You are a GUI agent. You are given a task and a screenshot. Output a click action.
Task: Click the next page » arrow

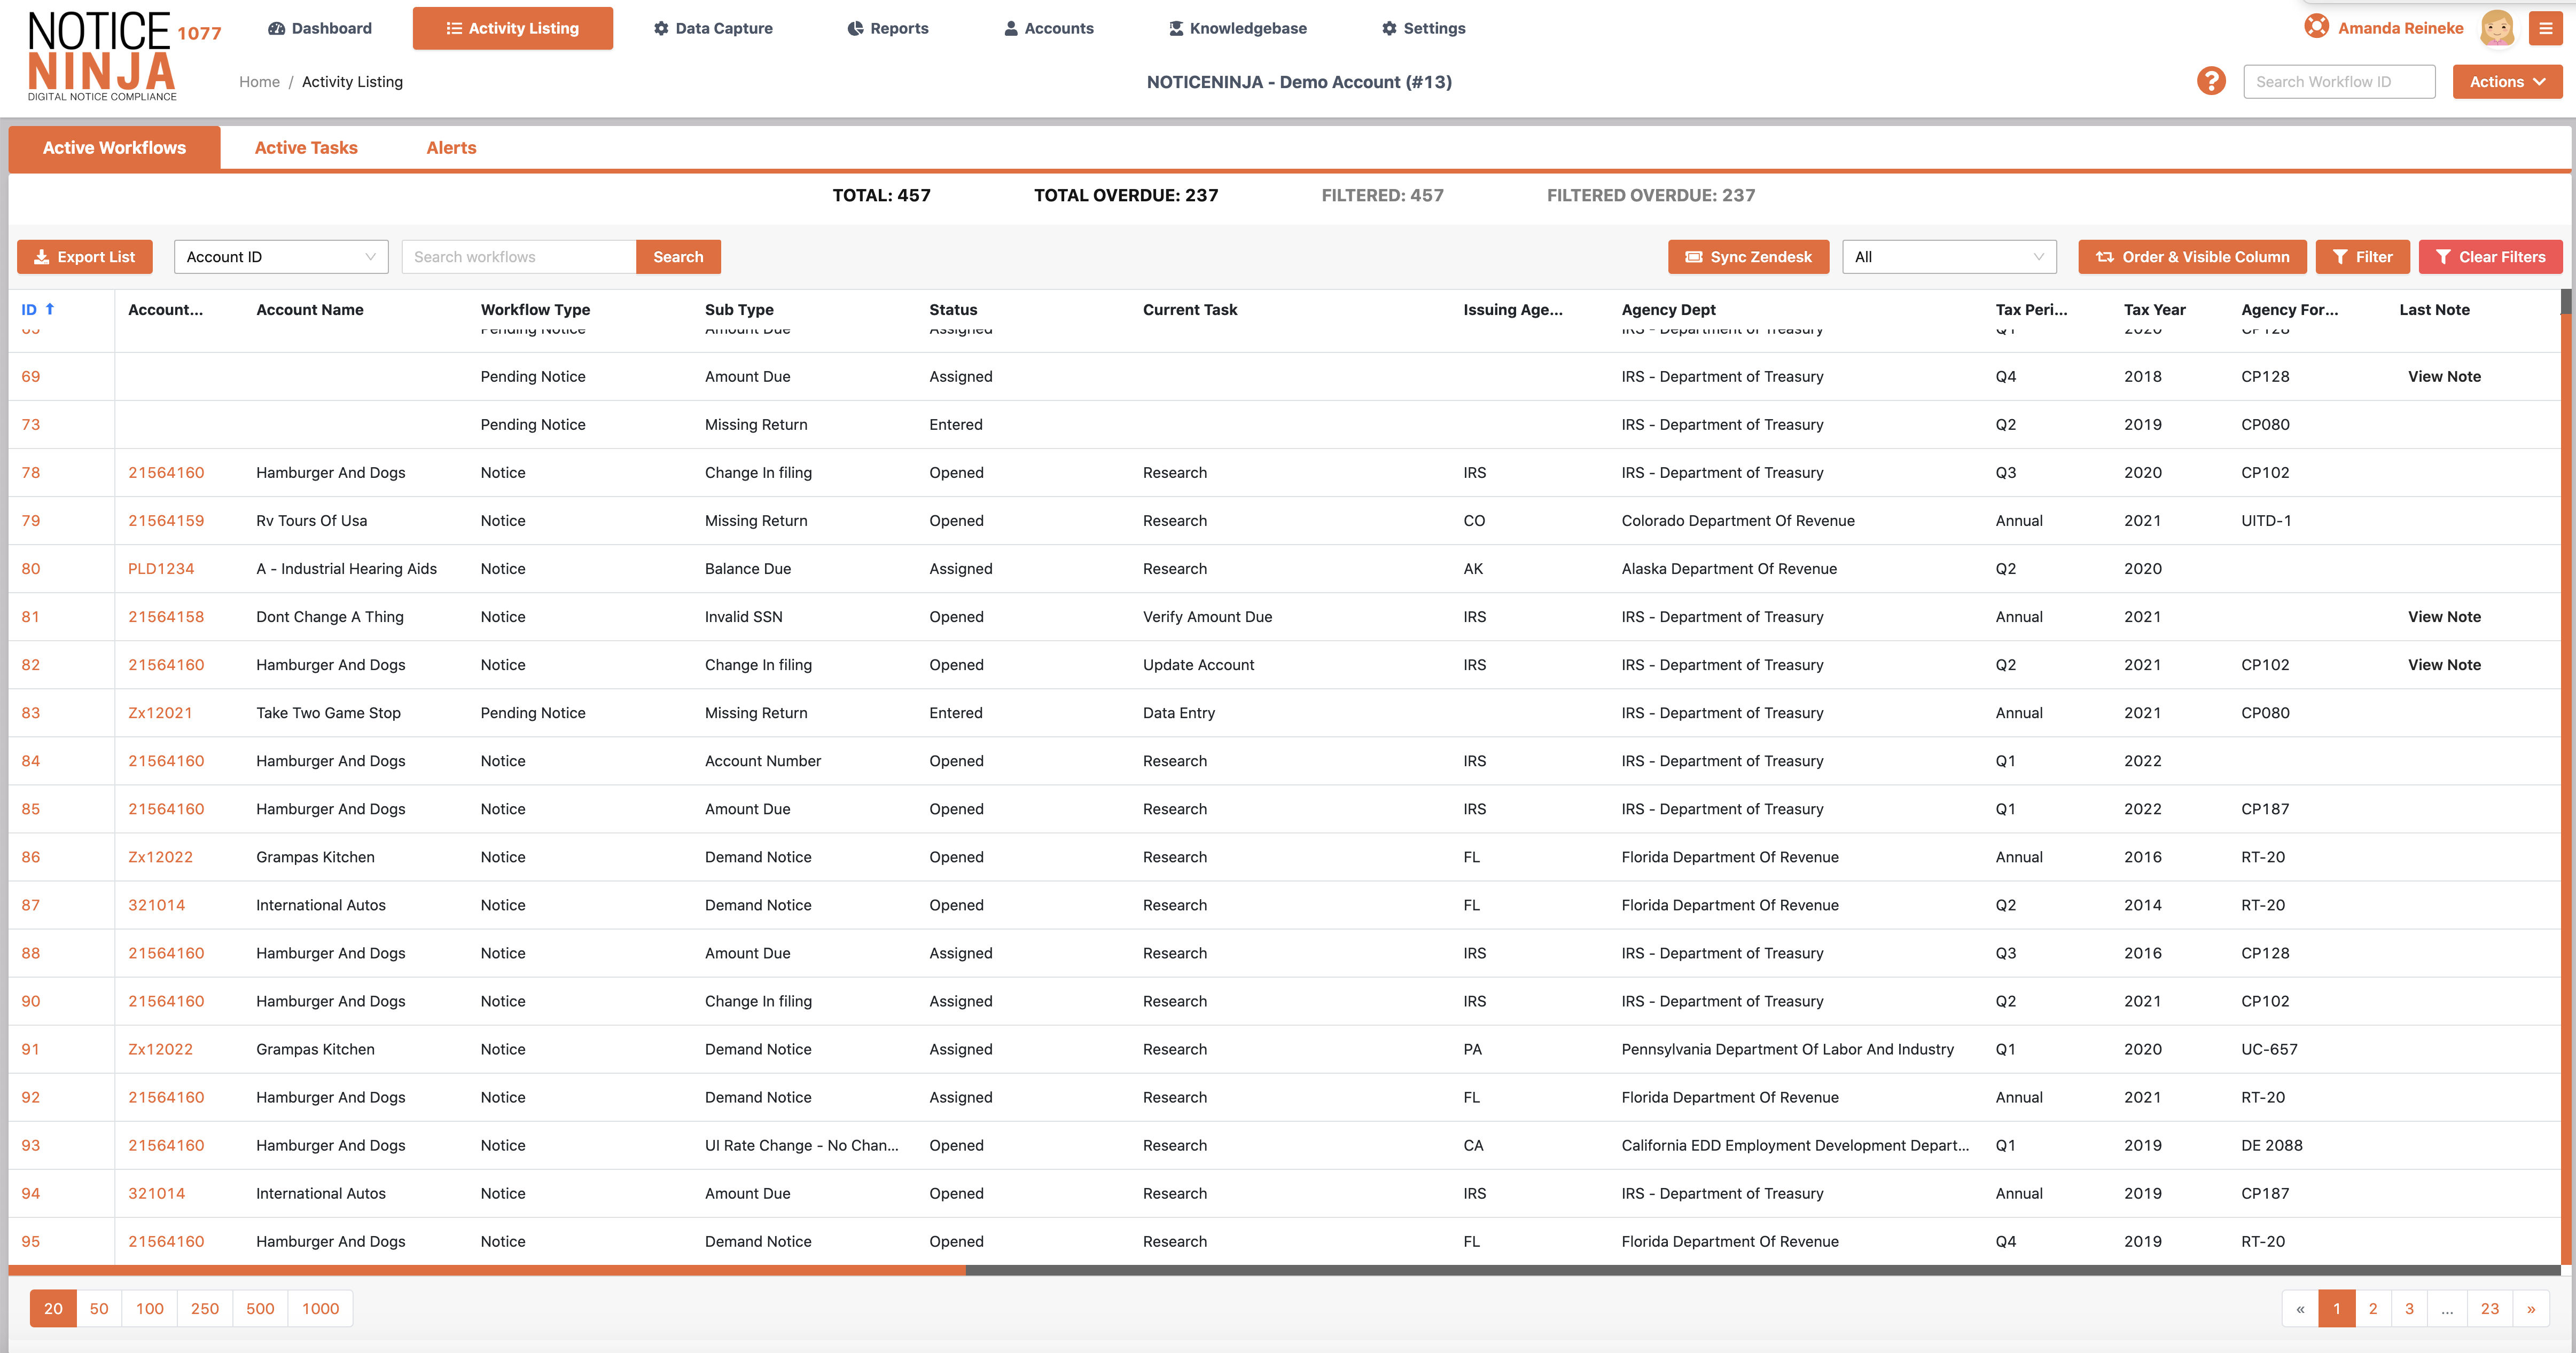[x=2531, y=1308]
